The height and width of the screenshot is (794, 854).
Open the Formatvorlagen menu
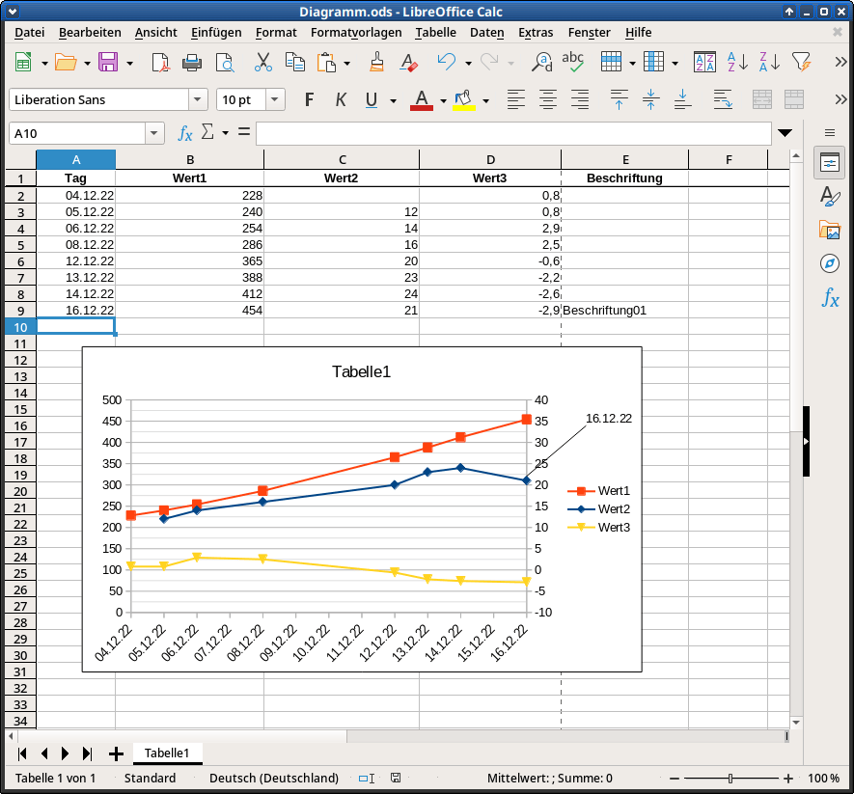point(356,33)
